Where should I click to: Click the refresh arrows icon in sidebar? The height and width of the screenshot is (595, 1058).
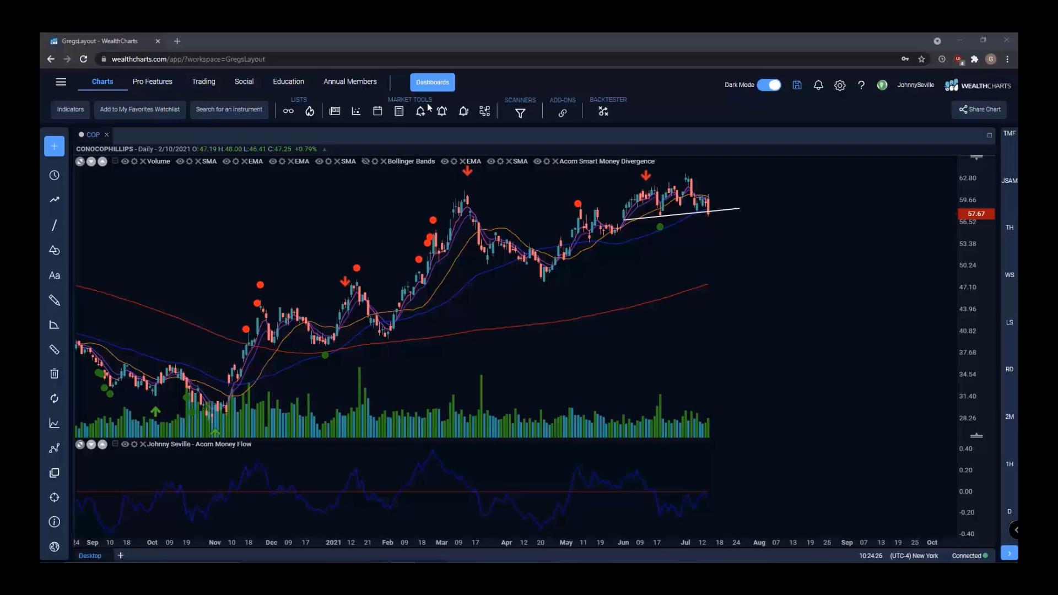[x=54, y=398]
